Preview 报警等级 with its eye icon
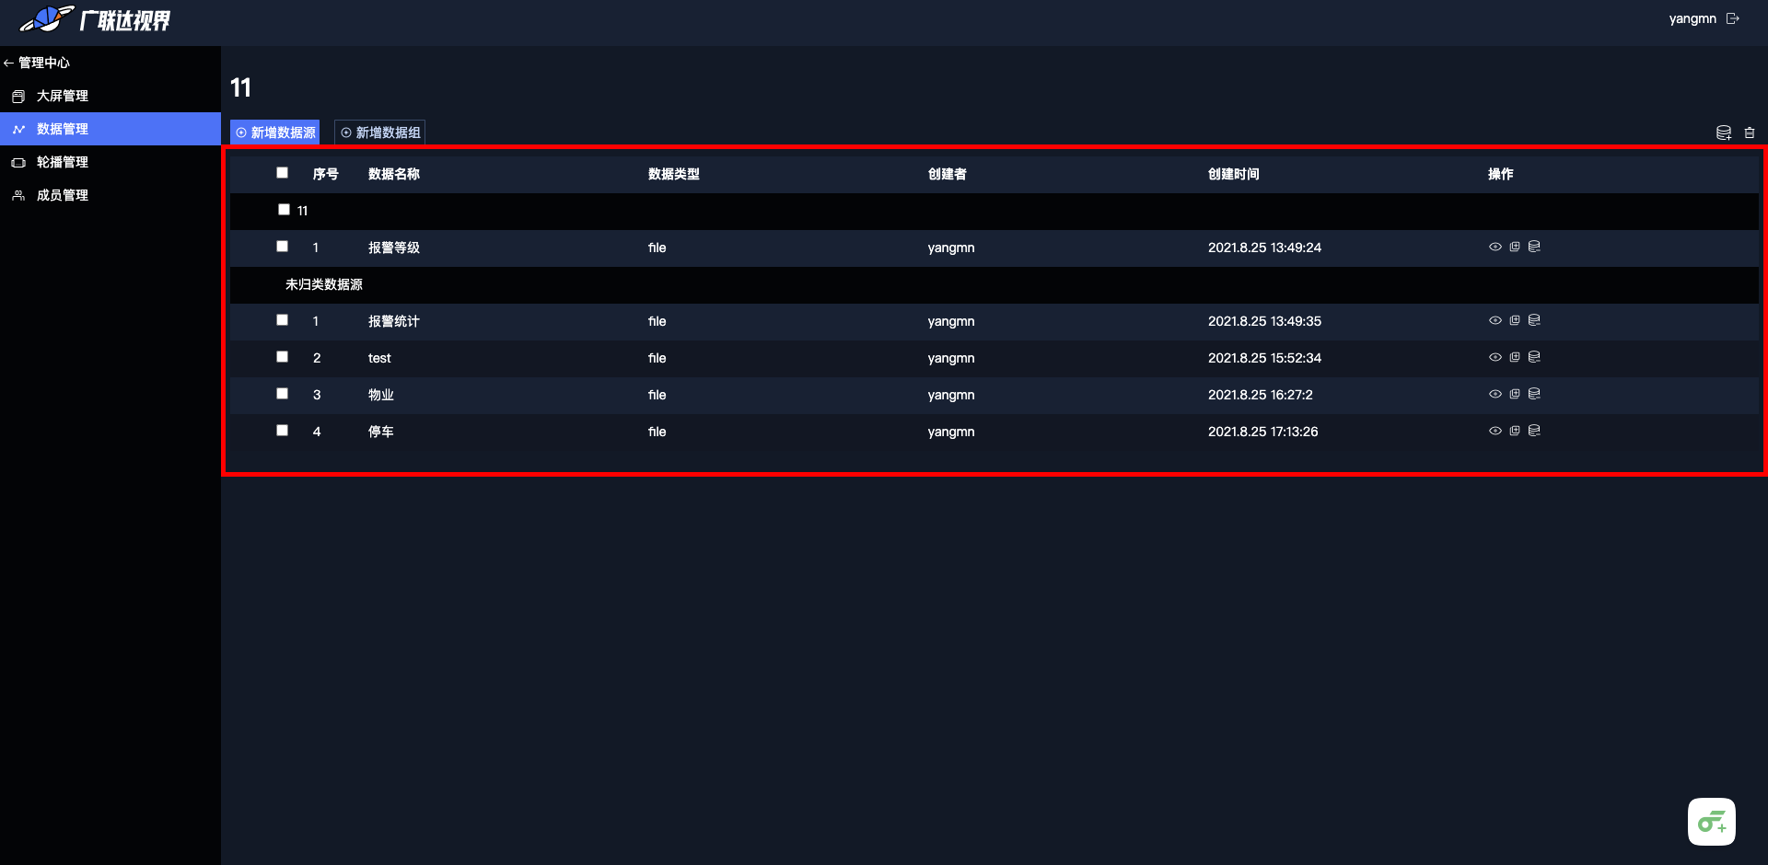This screenshot has height=865, width=1768. click(1495, 247)
